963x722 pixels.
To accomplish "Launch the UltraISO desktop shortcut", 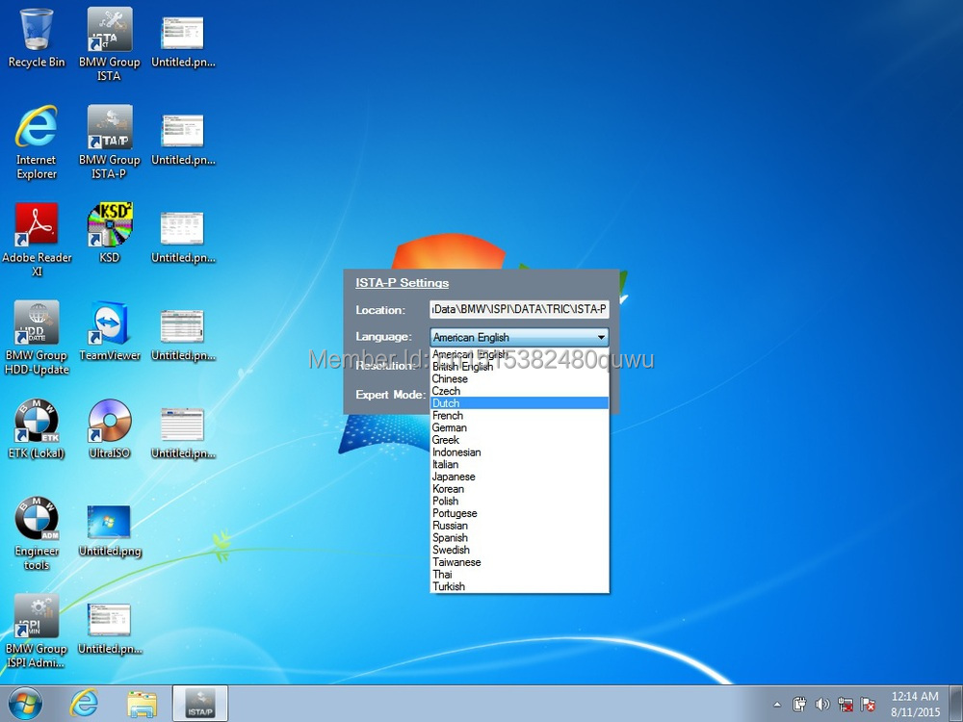I will 109,422.
